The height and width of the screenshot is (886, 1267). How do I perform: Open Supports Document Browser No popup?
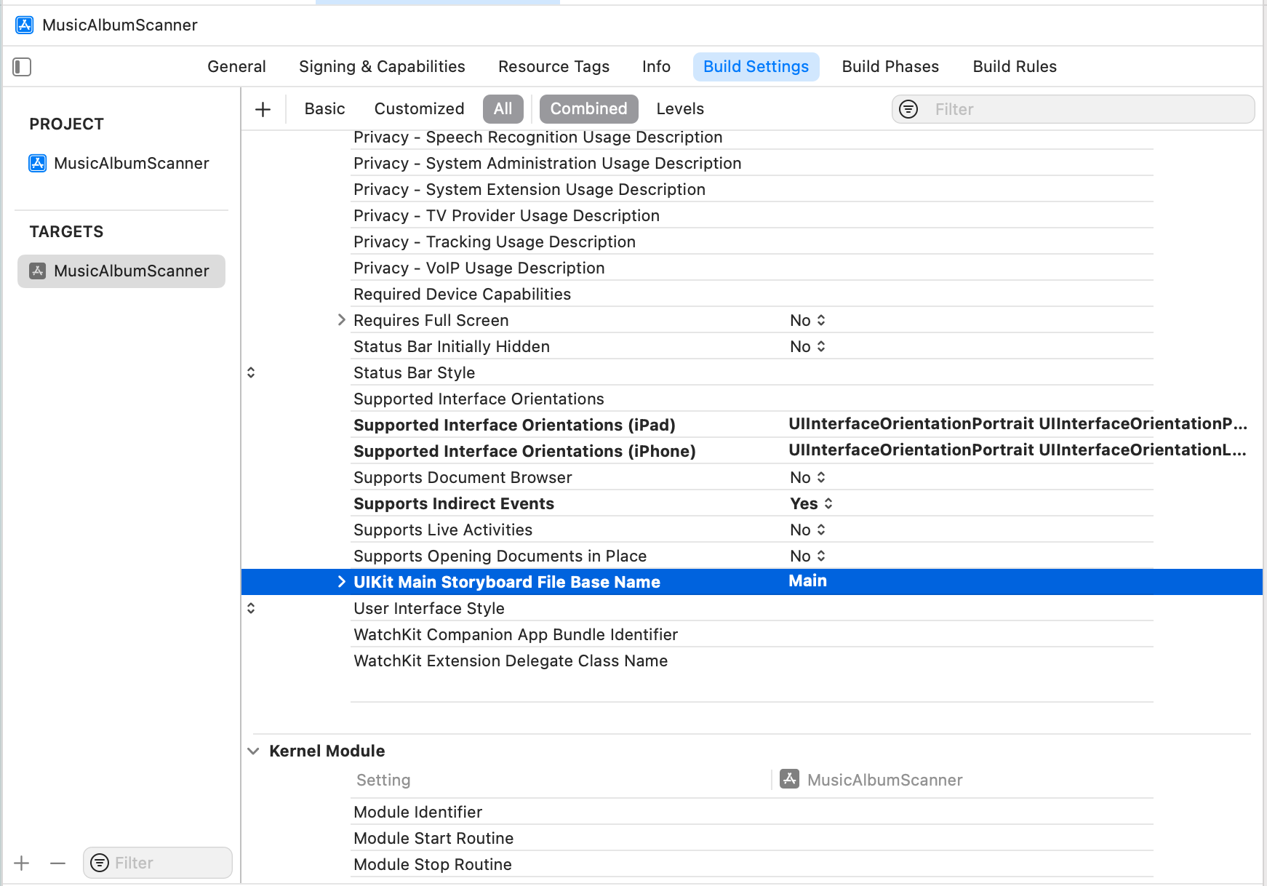tap(807, 477)
